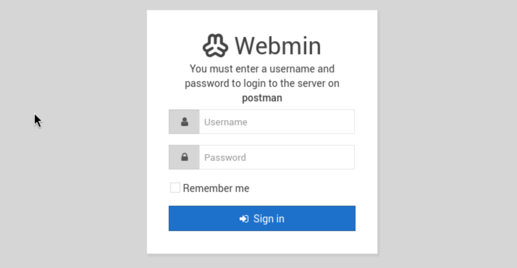Screen dimensions: 517x268
Task: Click the bold "postman" hostname text
Action: tap(262, 98)
